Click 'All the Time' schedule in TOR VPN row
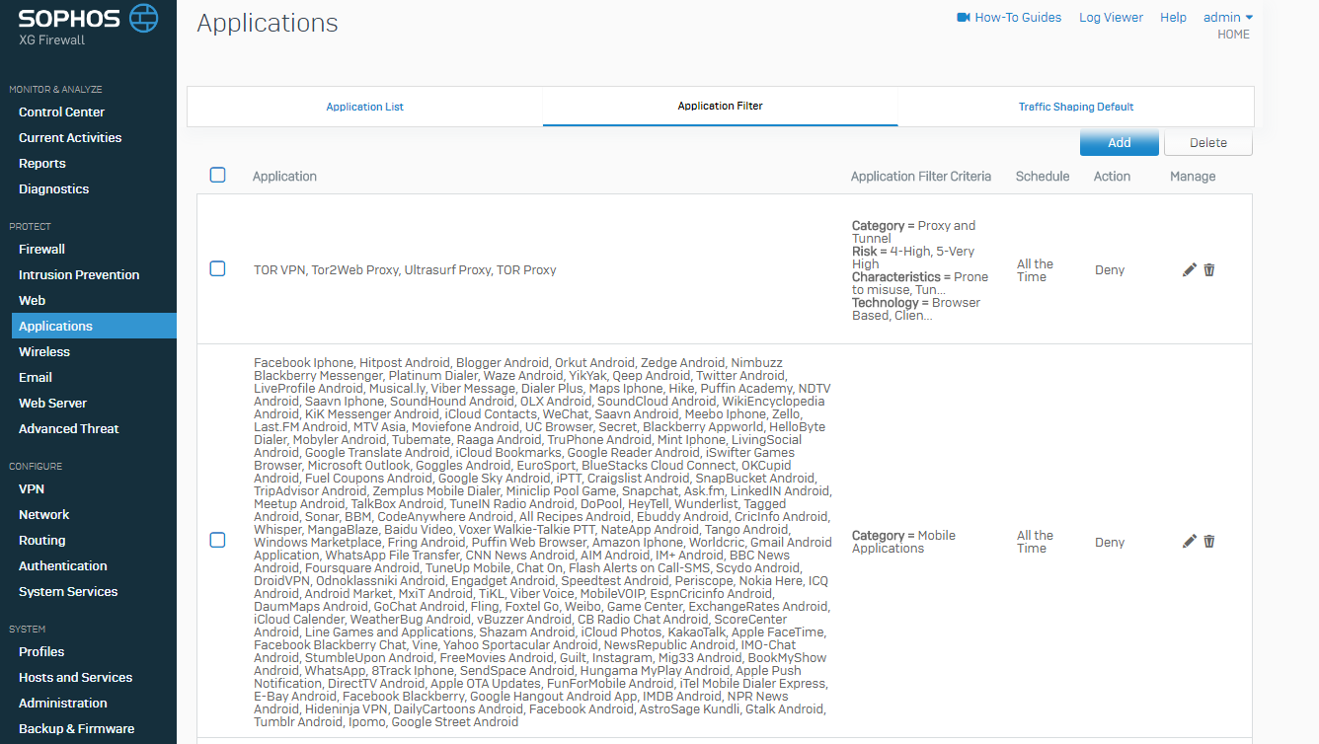This screenshot has height=744, width=1319. click(1036, 270)
